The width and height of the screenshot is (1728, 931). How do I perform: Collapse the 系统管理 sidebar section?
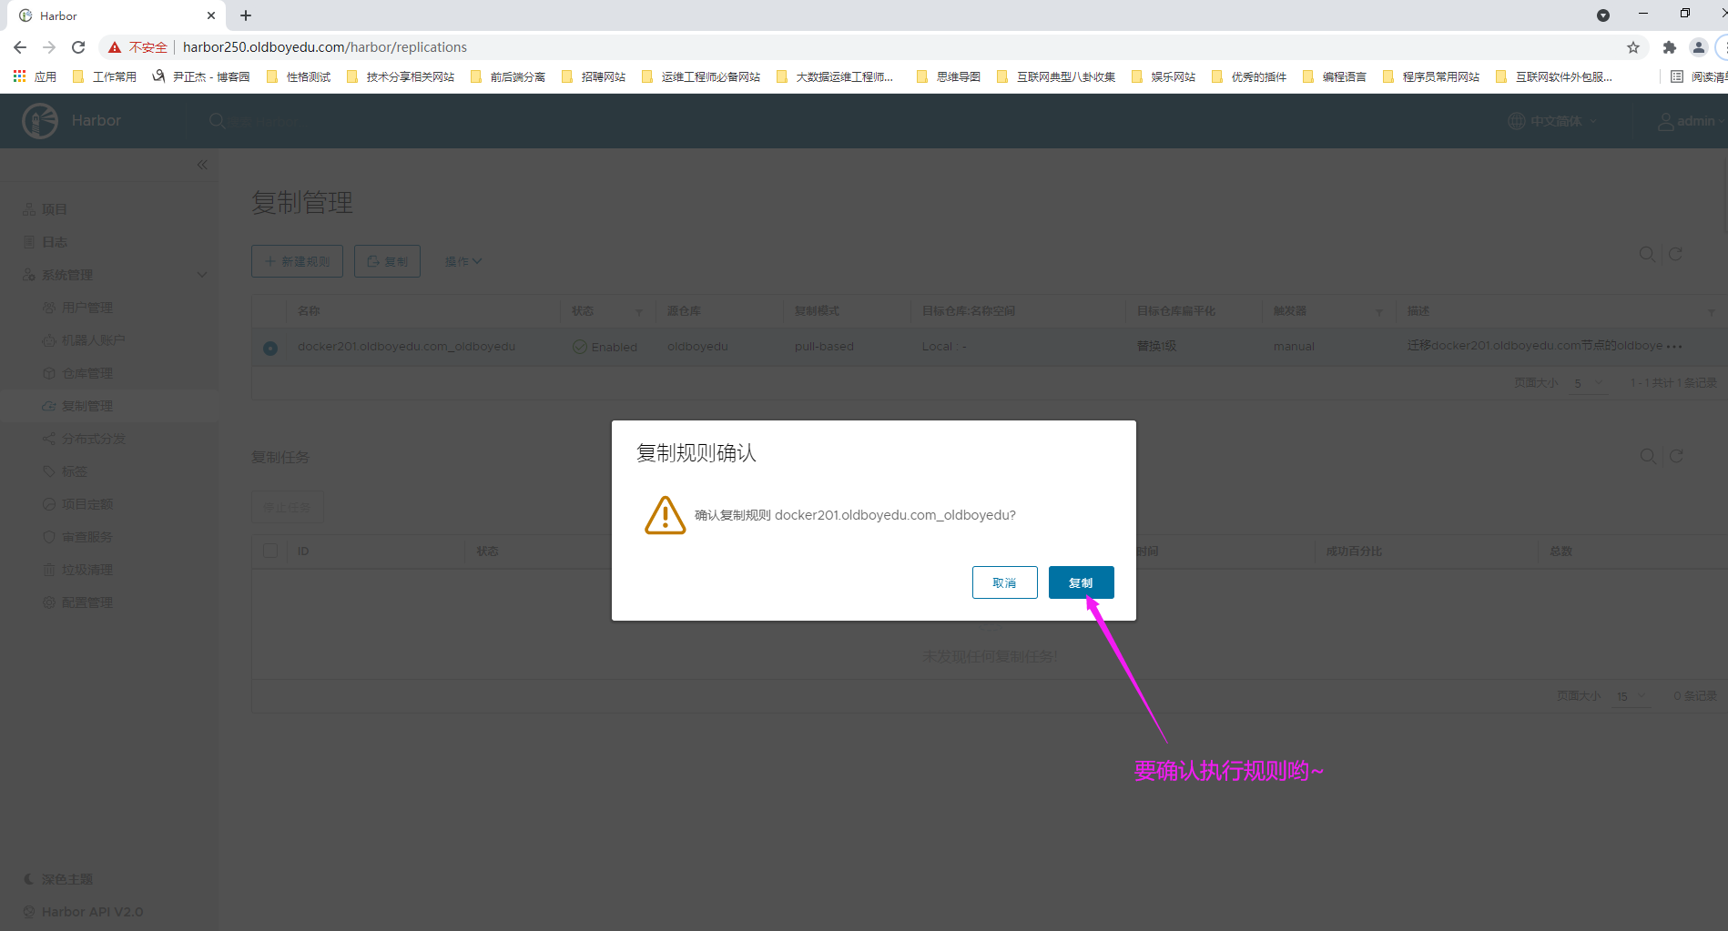coord(202,275)
